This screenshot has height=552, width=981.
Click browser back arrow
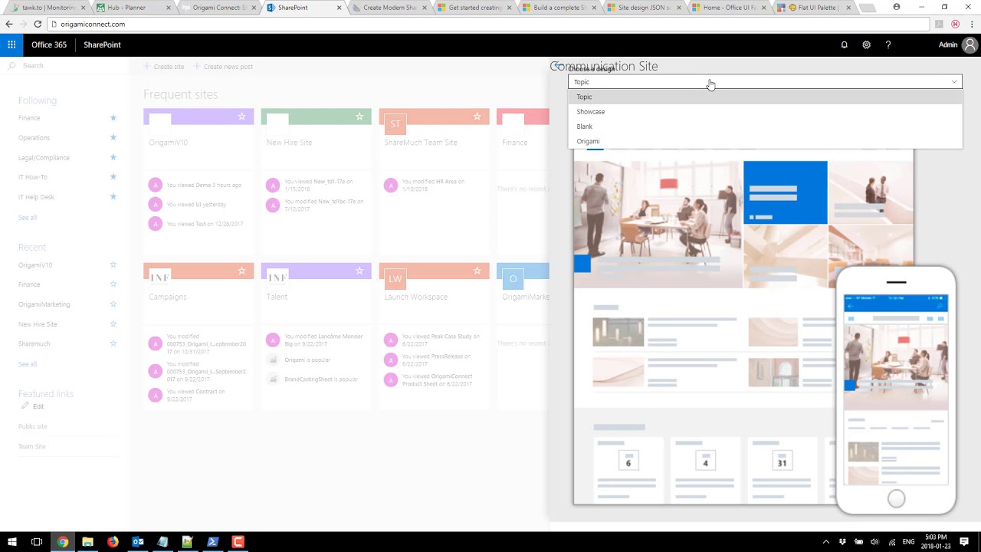tap(8, 24)
